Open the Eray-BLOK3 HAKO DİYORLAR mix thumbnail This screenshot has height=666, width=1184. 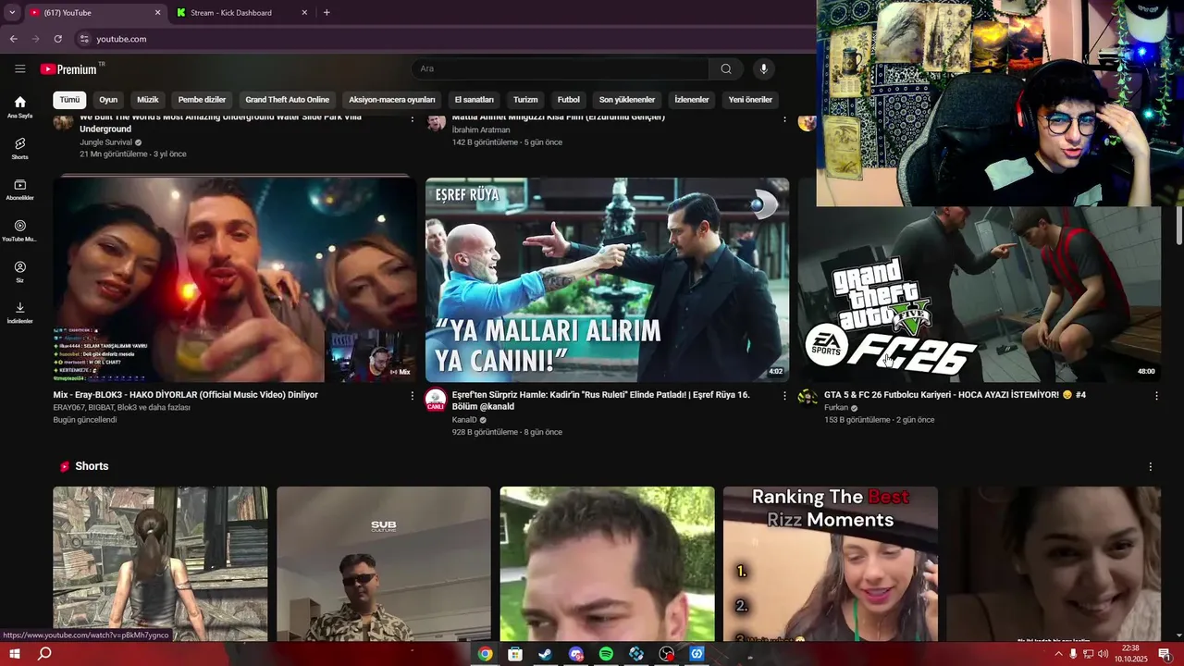tap(235, 279)
